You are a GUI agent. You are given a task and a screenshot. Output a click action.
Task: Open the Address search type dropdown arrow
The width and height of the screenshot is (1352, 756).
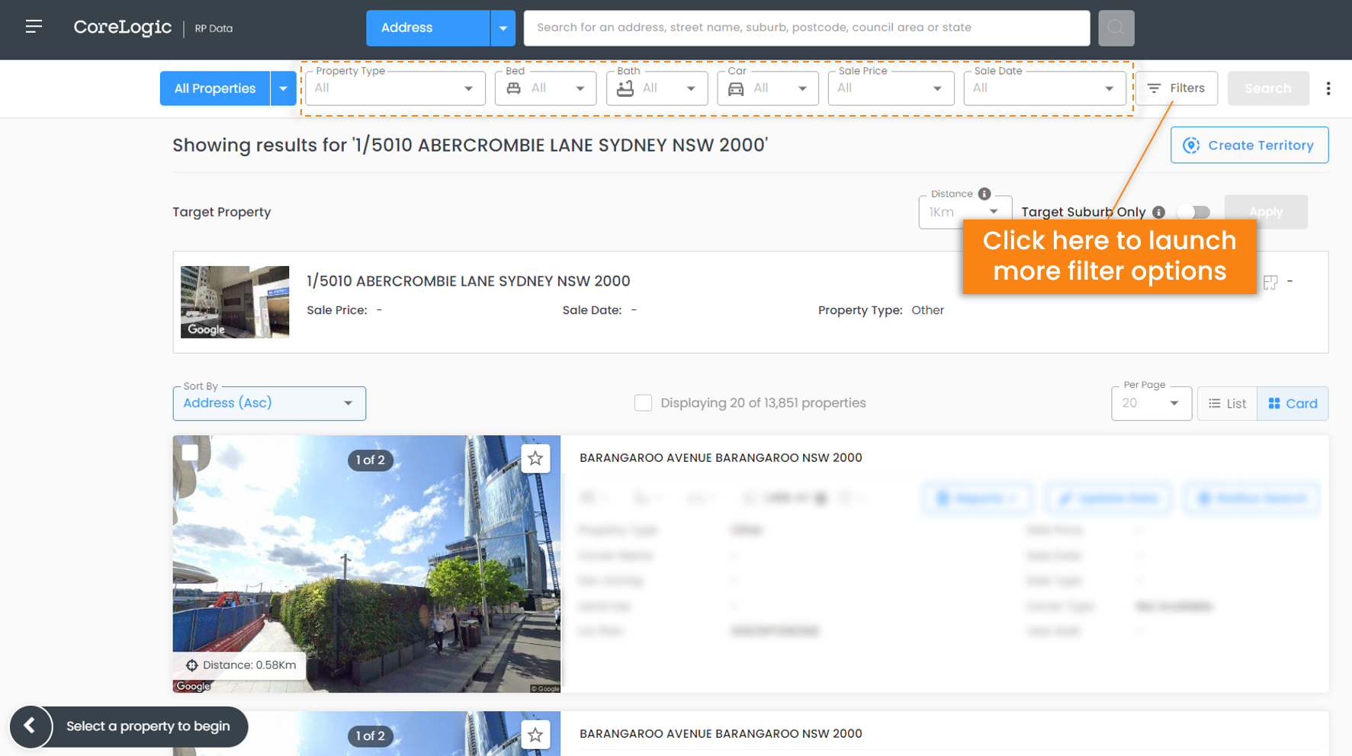[x=503, y=27]
